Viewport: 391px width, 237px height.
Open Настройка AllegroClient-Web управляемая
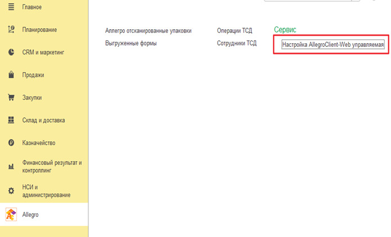coord(333,44)
